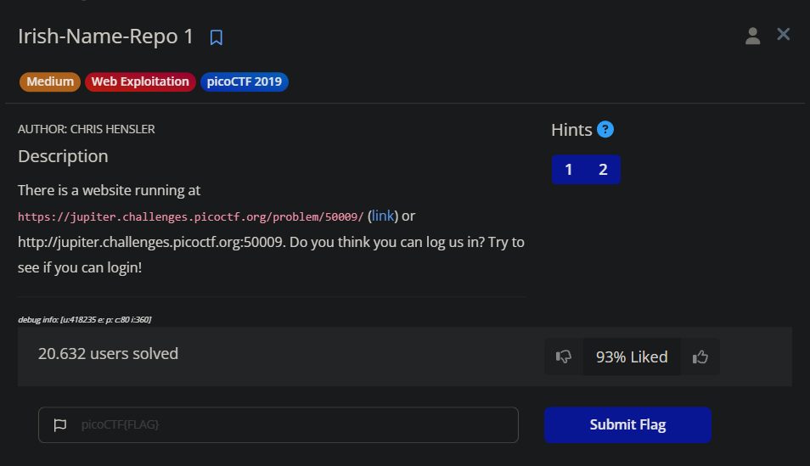Bookmark the Irish-Name-Repo 1 challenge

[216, 37]
